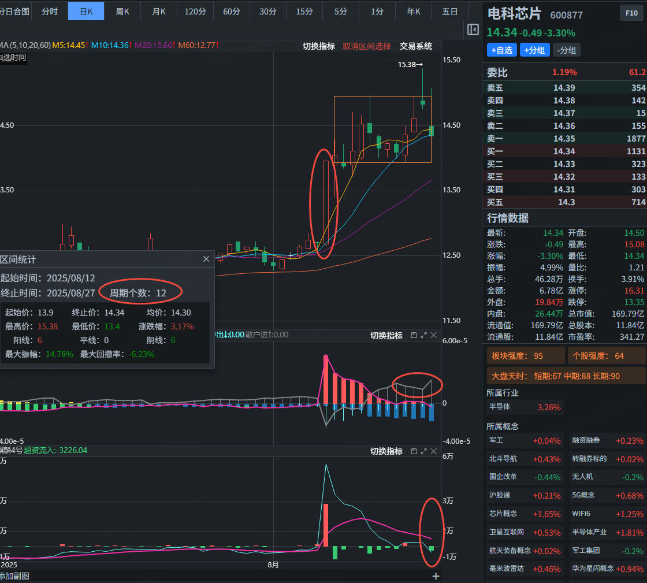The width and height of the screenshot is (647, 583).
Task: Open the 年K chart tab
Action: pyautogui.click(x=414, y=11)
